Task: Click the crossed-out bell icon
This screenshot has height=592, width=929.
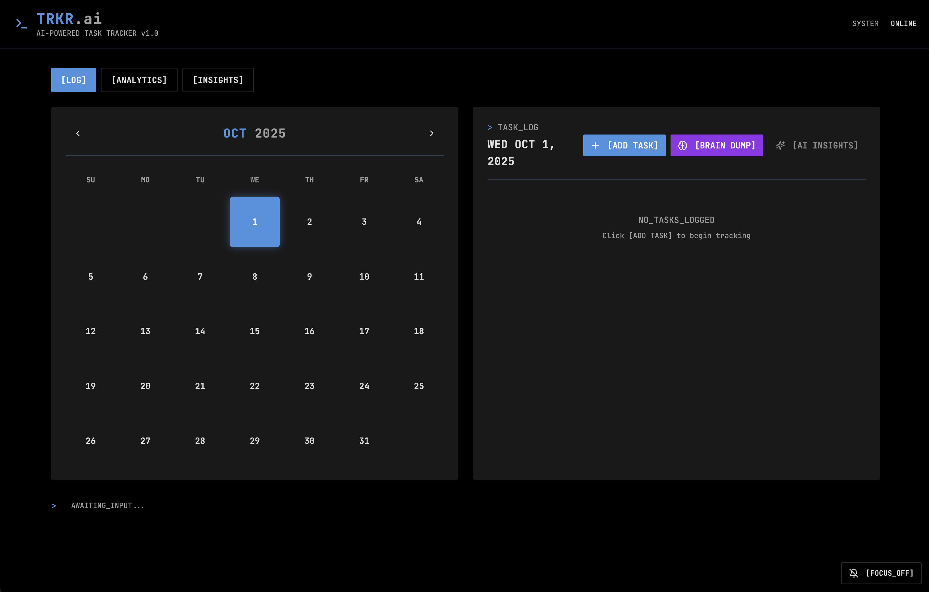Action: point(854,573)
